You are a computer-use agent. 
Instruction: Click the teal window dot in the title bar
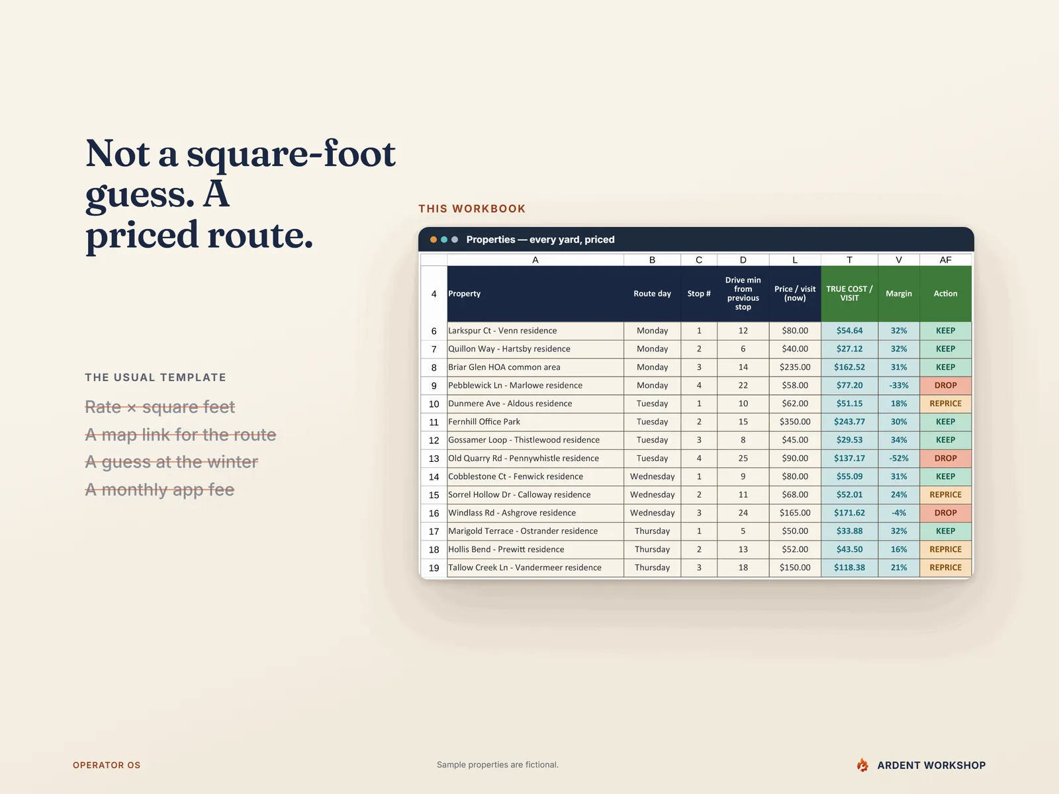tap(444, 240)
